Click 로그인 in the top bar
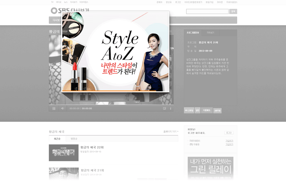 178,2
